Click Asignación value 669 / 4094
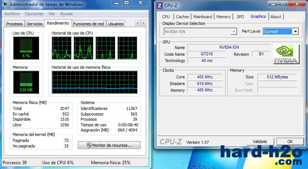 click(128, 130)
